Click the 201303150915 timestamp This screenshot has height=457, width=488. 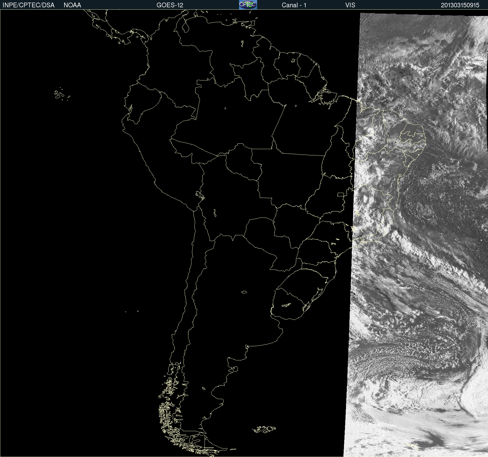pos(460,5)
